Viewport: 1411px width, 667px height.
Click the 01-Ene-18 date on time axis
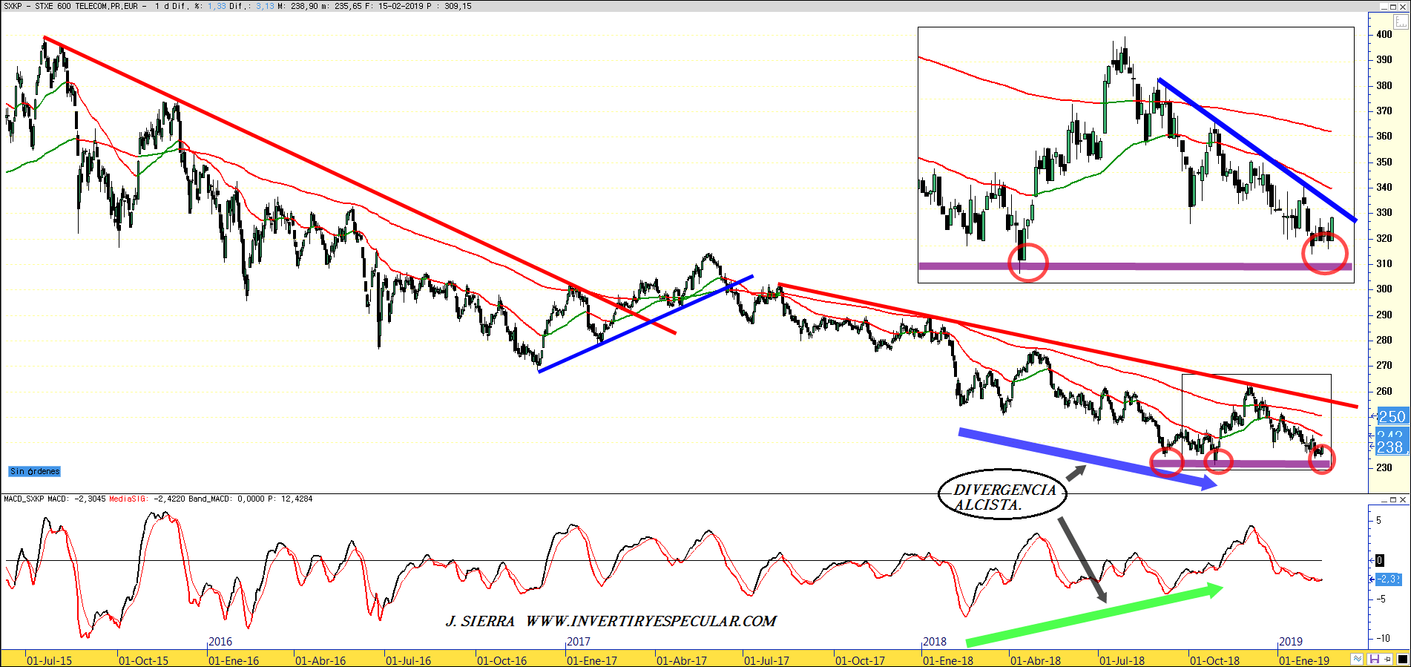click(x=947, y=660)
